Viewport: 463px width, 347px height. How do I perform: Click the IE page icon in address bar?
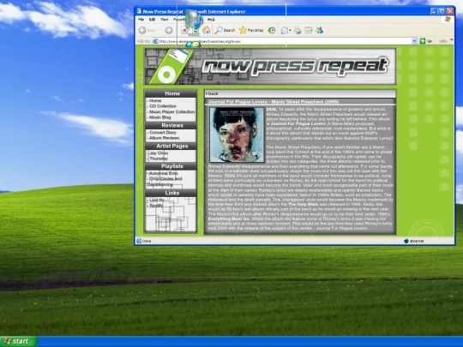(155, 41)
